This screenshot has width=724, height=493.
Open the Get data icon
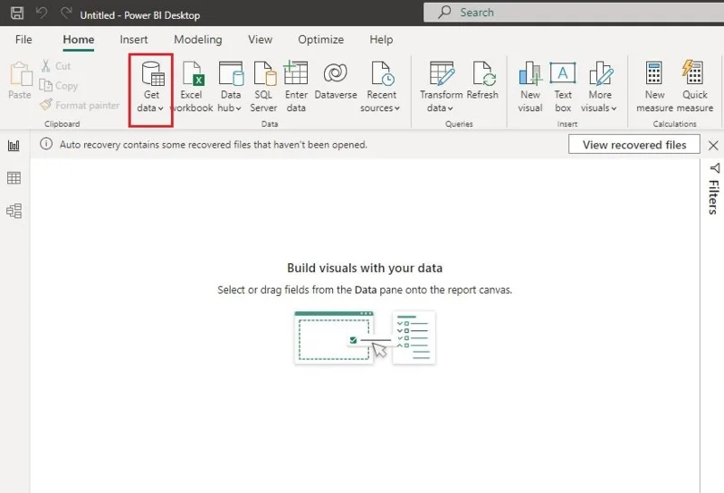[153, 74]
